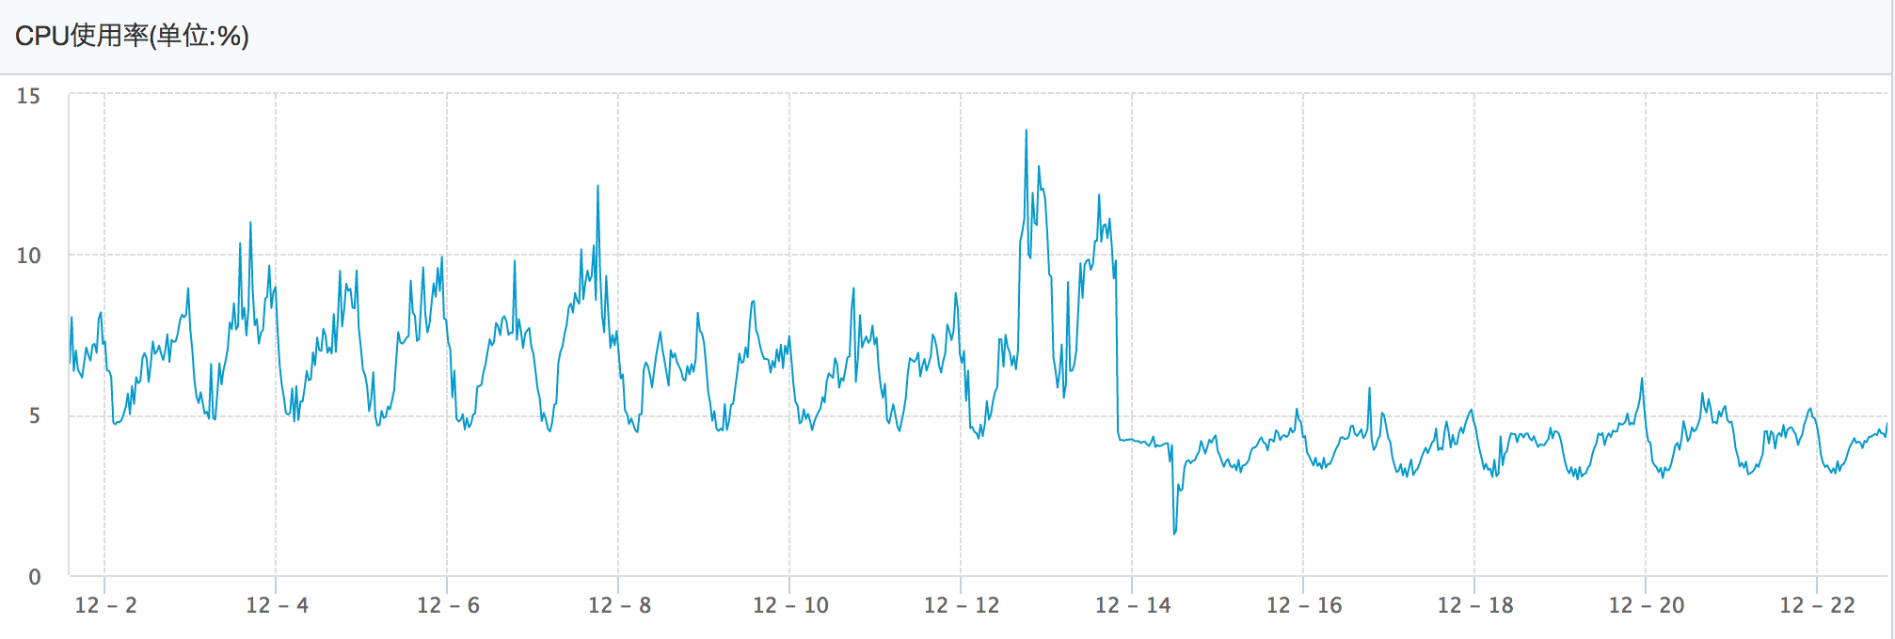Click the 10 label on the y-axis
1895x639 pixels.
[29, 256]
